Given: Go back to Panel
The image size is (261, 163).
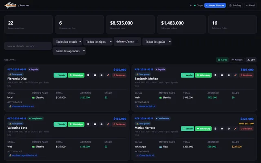Looking at the screenshot, I should coord(250,5).
